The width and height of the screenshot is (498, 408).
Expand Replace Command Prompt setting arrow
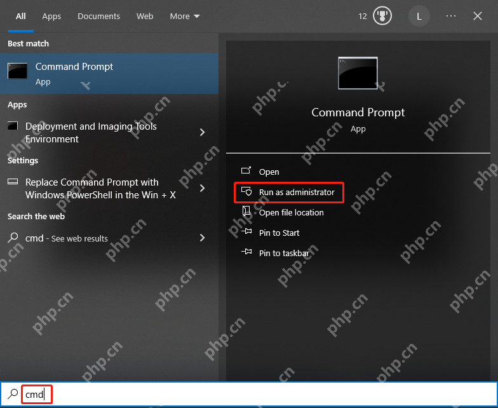202,188
